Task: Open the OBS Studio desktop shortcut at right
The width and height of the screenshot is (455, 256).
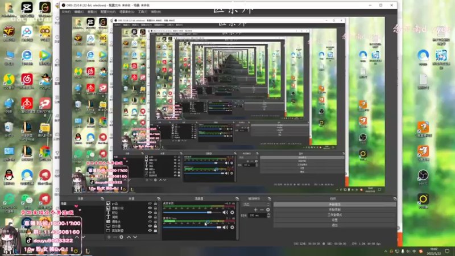Action: coord(423,177)
